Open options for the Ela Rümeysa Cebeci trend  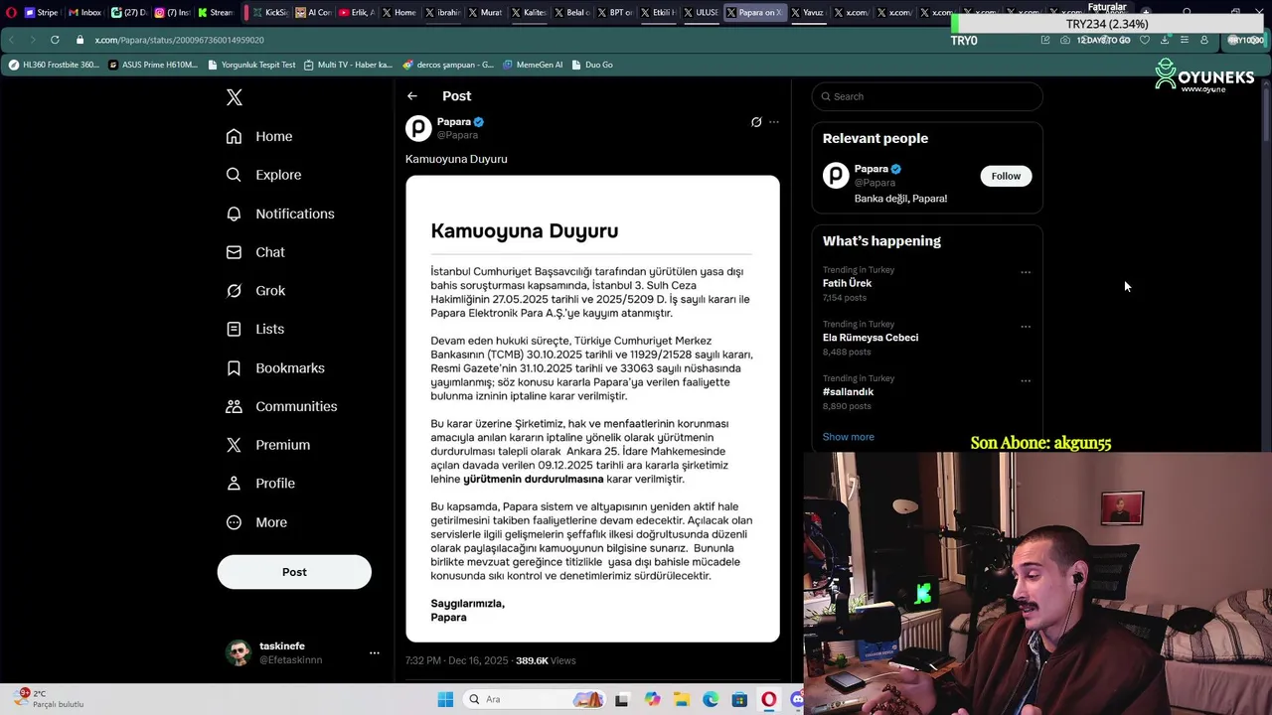[1026, 327]
